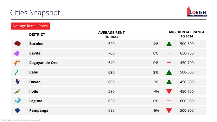Click the Average Rental Rates red label
The image size is (217, 122).
30,26
